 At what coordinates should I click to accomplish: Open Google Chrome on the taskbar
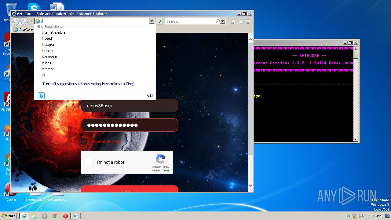[x=55, y=216]
